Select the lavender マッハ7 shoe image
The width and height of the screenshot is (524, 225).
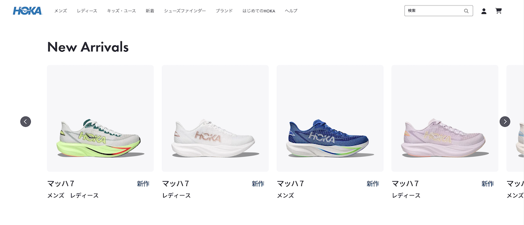point(445,118)
